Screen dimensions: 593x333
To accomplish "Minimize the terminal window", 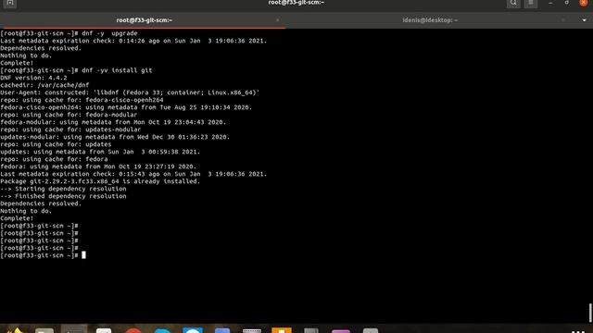I will pos(550,3).
